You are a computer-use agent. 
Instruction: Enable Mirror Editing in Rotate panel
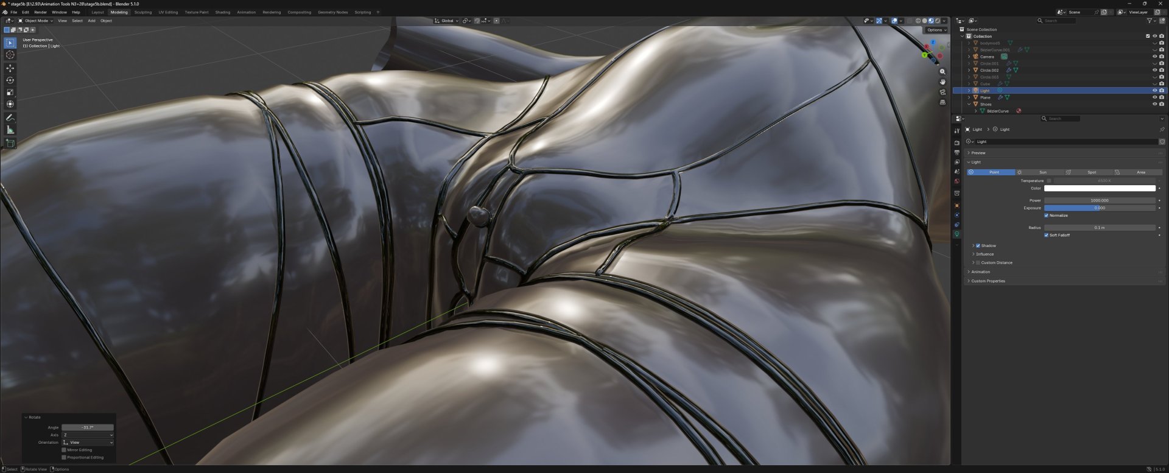pos(64,450)
